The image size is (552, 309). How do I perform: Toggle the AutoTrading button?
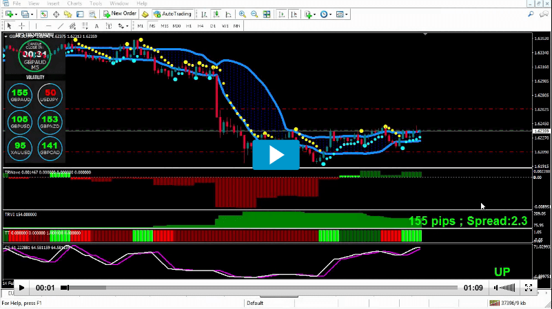(172, 14)
